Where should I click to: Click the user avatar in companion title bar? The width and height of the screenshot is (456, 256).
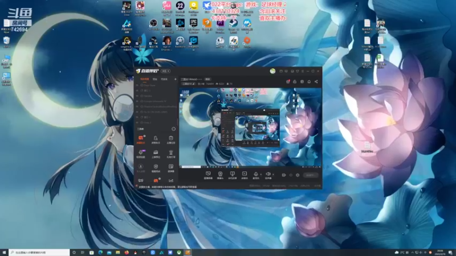(x=272, y=71)
